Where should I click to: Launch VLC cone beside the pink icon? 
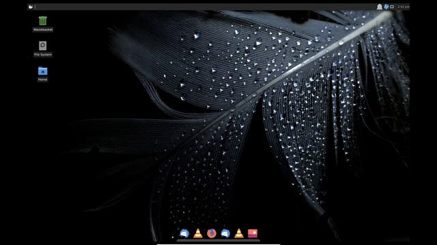pos(239,233)
